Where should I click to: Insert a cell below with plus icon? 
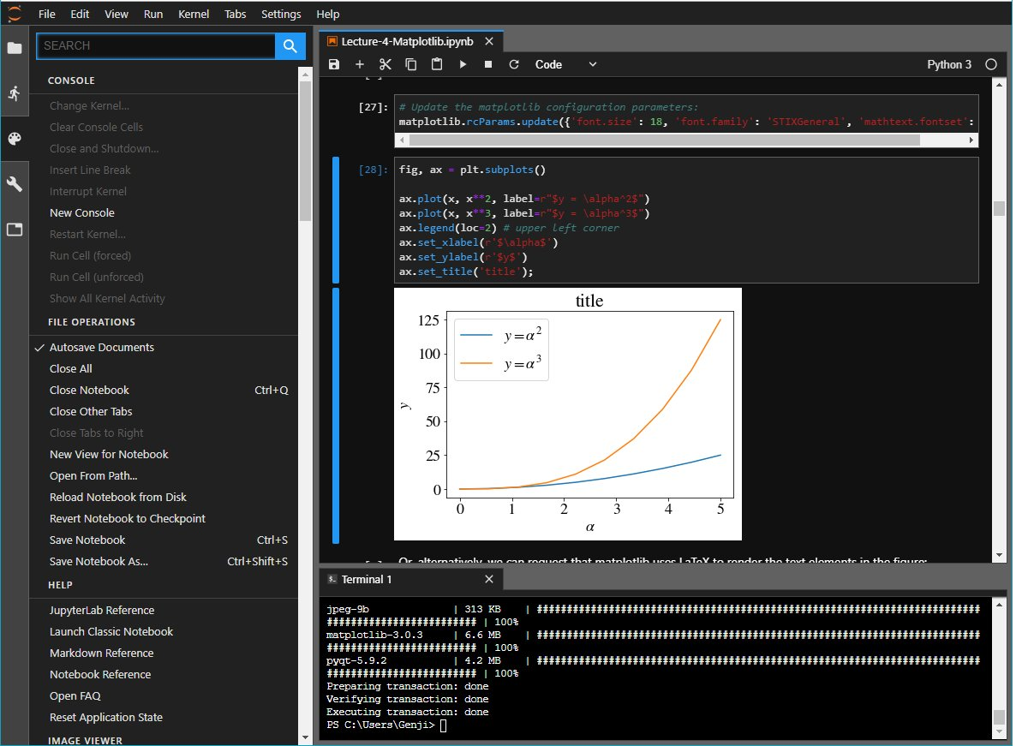point(360,64)
